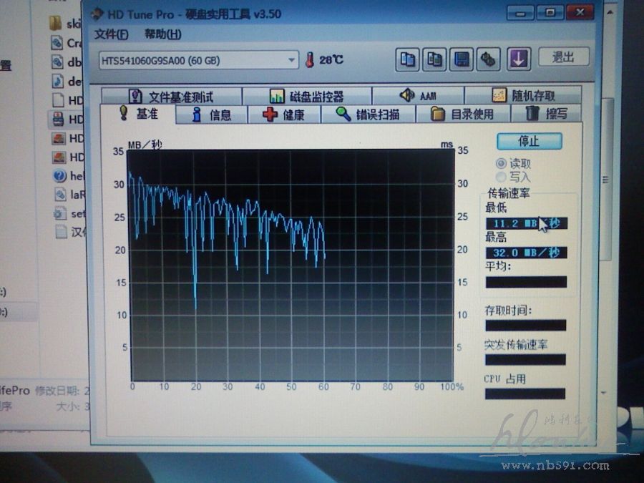
Task: Open the 擦写 (Erase) tab
Action: (547, 114)
